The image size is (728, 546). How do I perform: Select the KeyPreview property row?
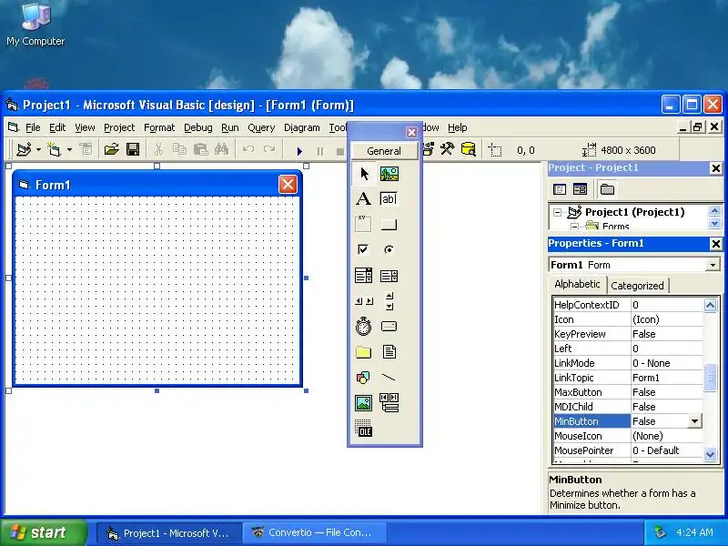point(628,334)
